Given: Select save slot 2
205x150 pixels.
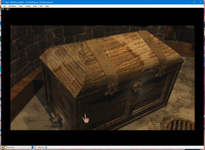Looking at the screenshot, I should pos(18,147).
